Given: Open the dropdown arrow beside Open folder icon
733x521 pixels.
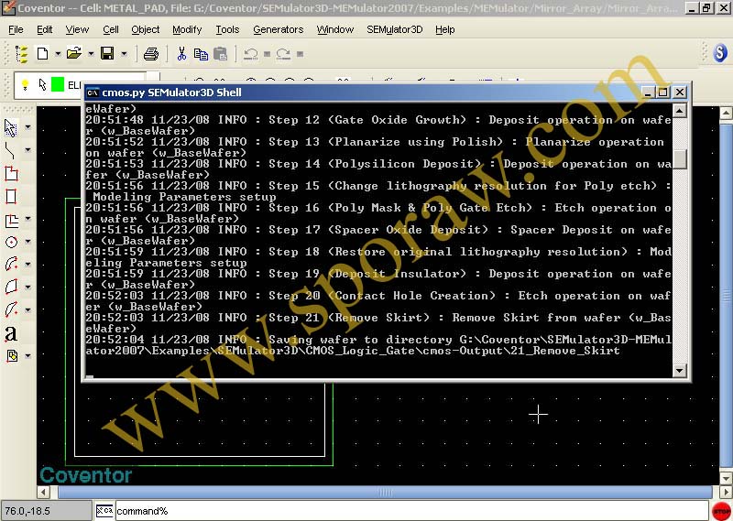Looking at the screenshot, I should (x=90, y=54).
